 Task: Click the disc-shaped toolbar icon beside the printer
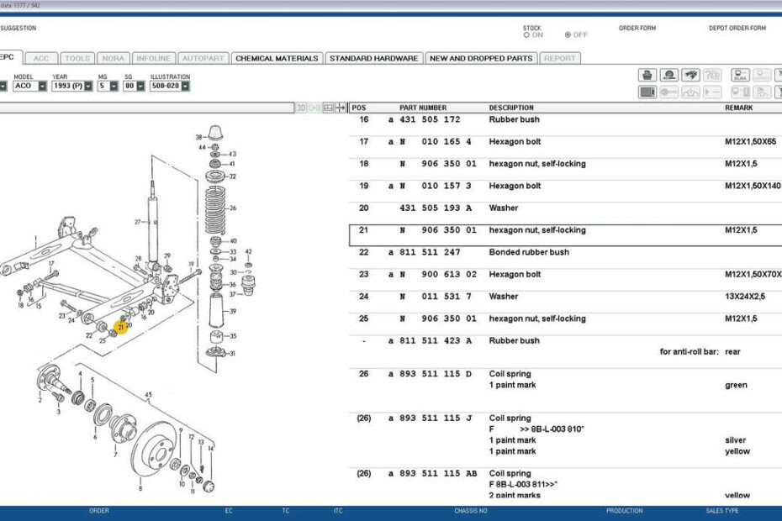[668, 76]
